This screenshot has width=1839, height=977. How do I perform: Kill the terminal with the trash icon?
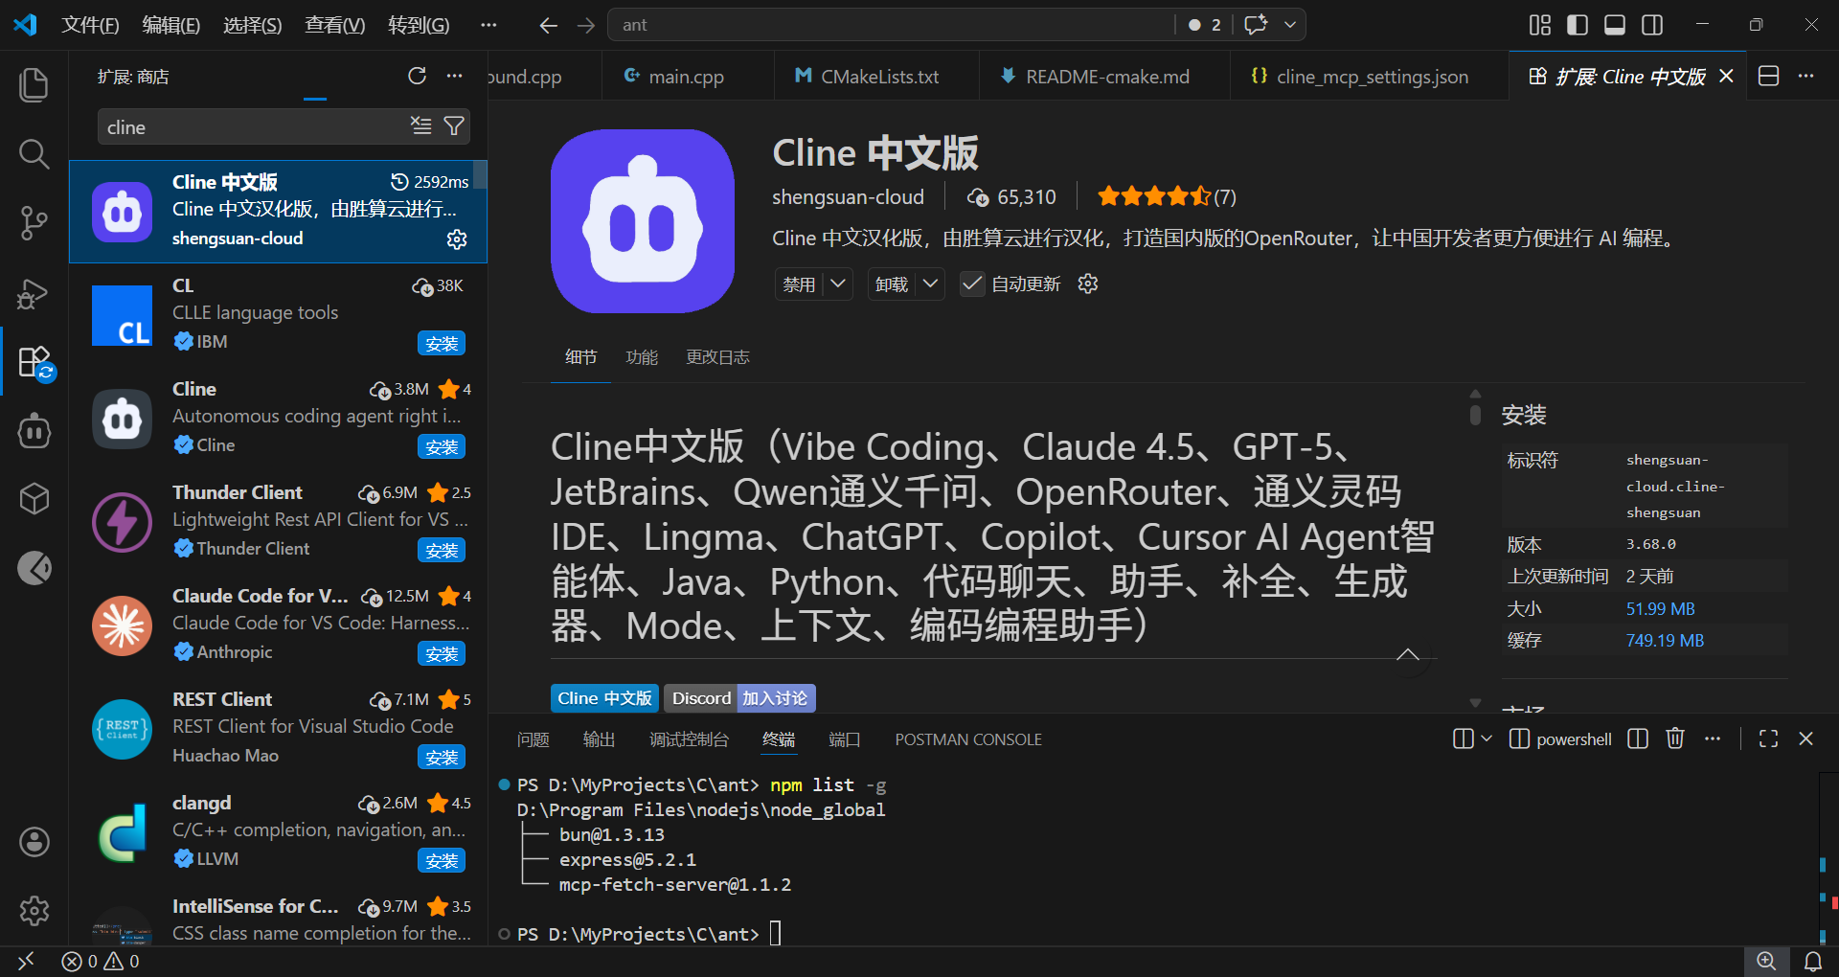coord(1675,738)
